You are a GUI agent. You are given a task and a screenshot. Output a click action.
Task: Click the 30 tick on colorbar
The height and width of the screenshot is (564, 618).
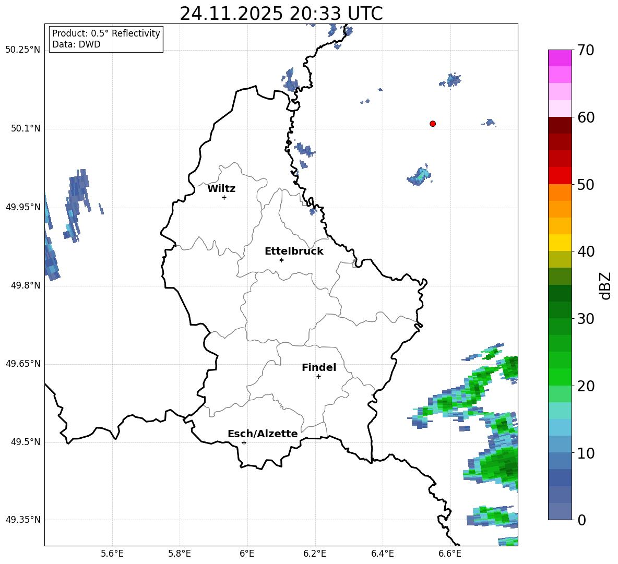(585, 319)
